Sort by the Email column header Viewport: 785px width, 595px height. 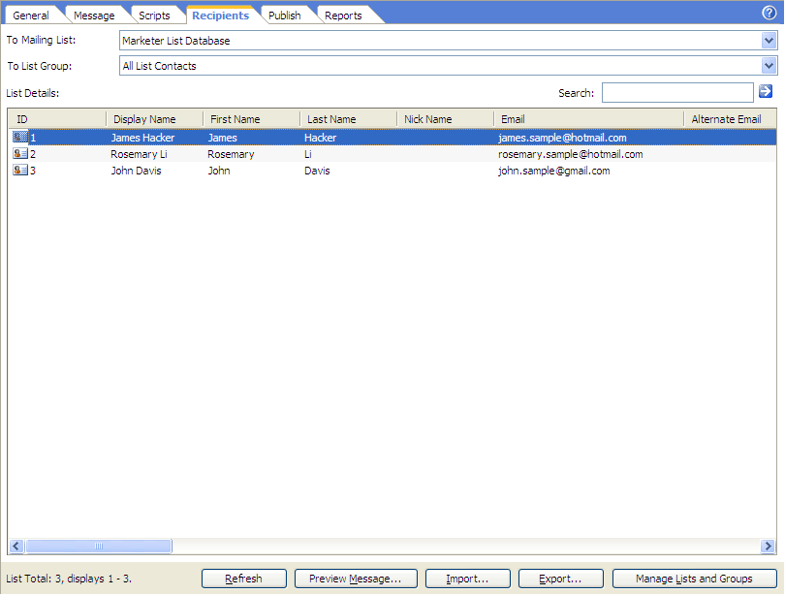click(x=589, y=119)
